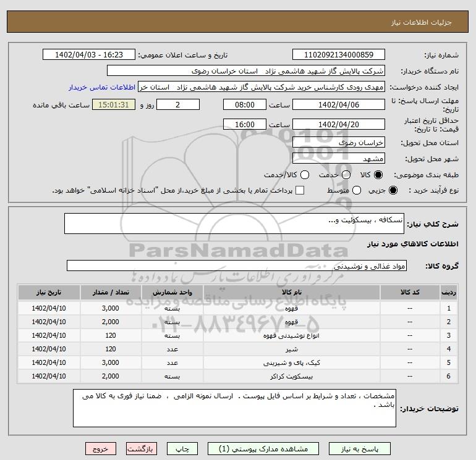Click قهوه in row 1
Viewport: 476px width, 460px height.
point(291,308)
